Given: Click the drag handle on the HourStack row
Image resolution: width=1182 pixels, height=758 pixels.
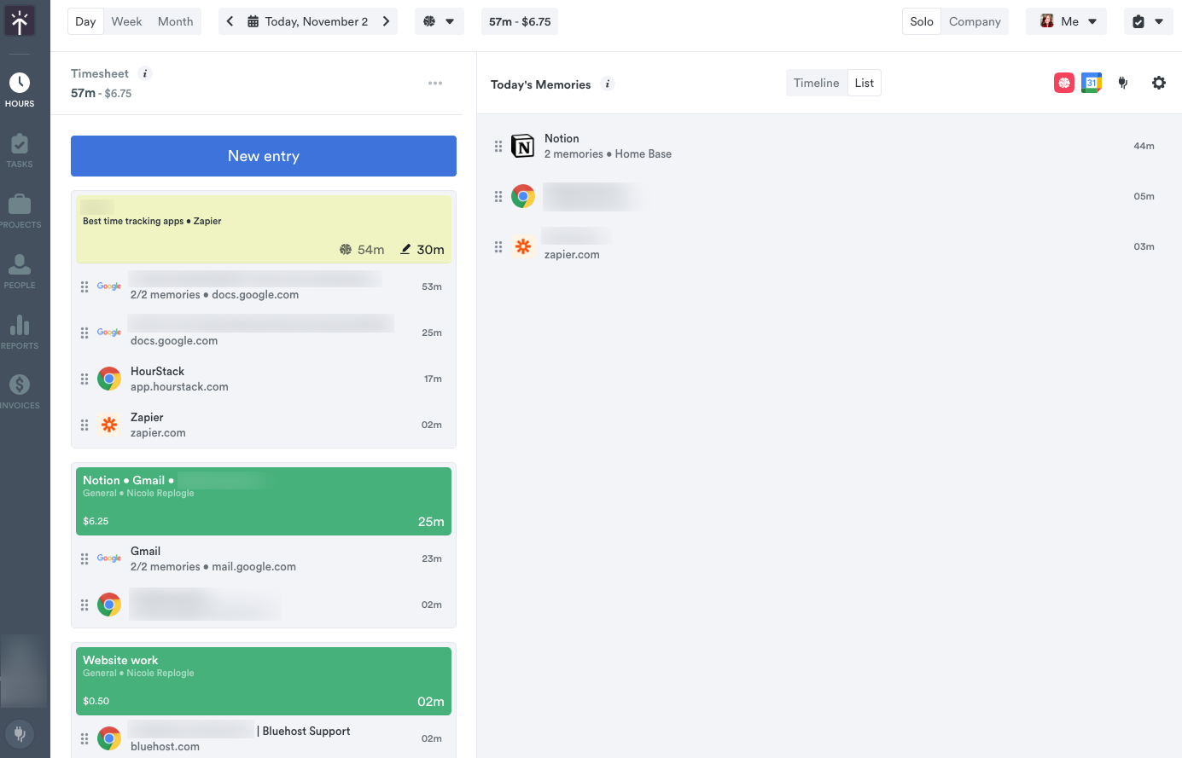Looking at the screenshot, I should 84,379.
